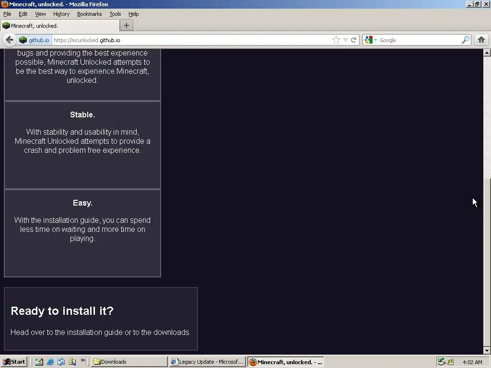Click the 'less time on waiting' paragraph

coord(82,230)
